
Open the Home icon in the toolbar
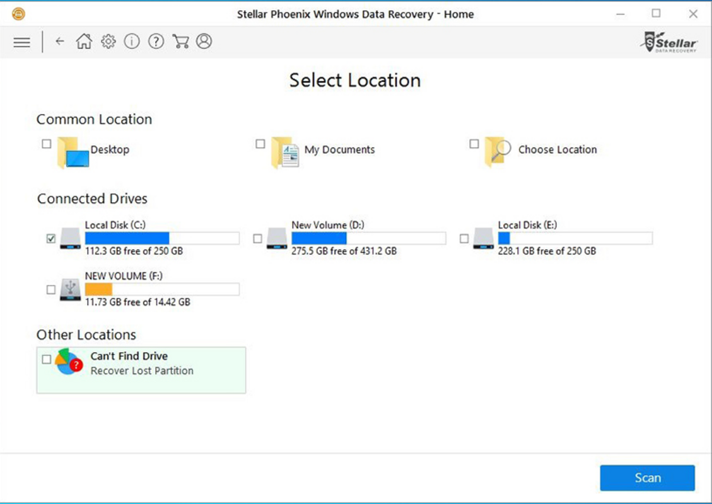tap(84, 42)
